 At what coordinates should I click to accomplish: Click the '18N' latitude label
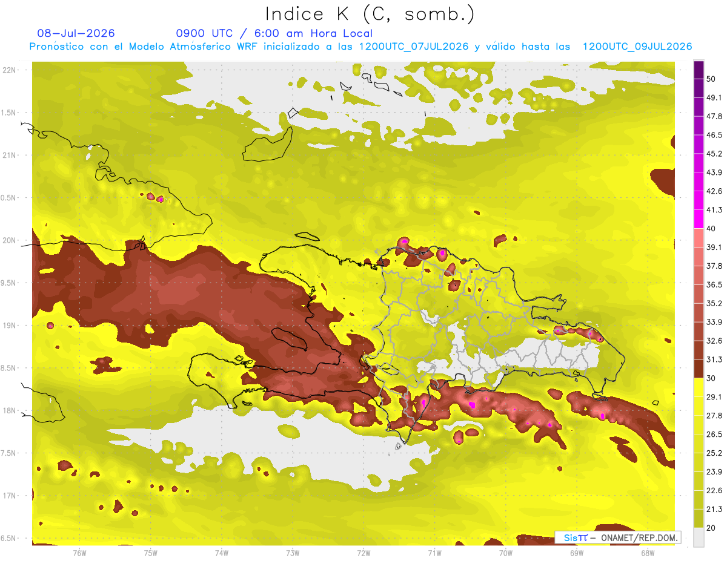pos(10,410)
